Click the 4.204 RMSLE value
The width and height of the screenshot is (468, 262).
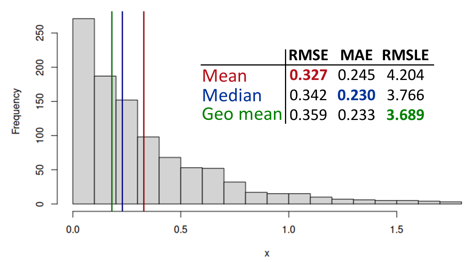[406, 75]
